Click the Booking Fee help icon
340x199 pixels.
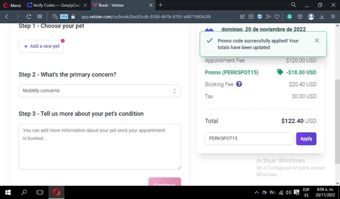(239, 84)
